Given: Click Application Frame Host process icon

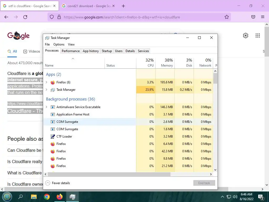Looking at the screenshot, I should (53, 114).
